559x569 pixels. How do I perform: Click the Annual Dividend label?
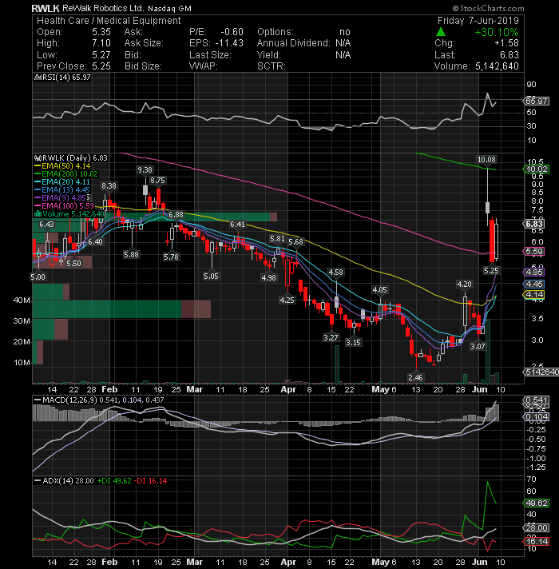point(293,43)
